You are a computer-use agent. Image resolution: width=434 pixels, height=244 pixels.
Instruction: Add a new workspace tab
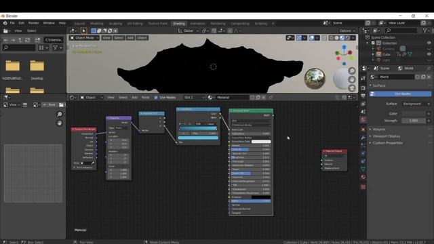point(273,24)
